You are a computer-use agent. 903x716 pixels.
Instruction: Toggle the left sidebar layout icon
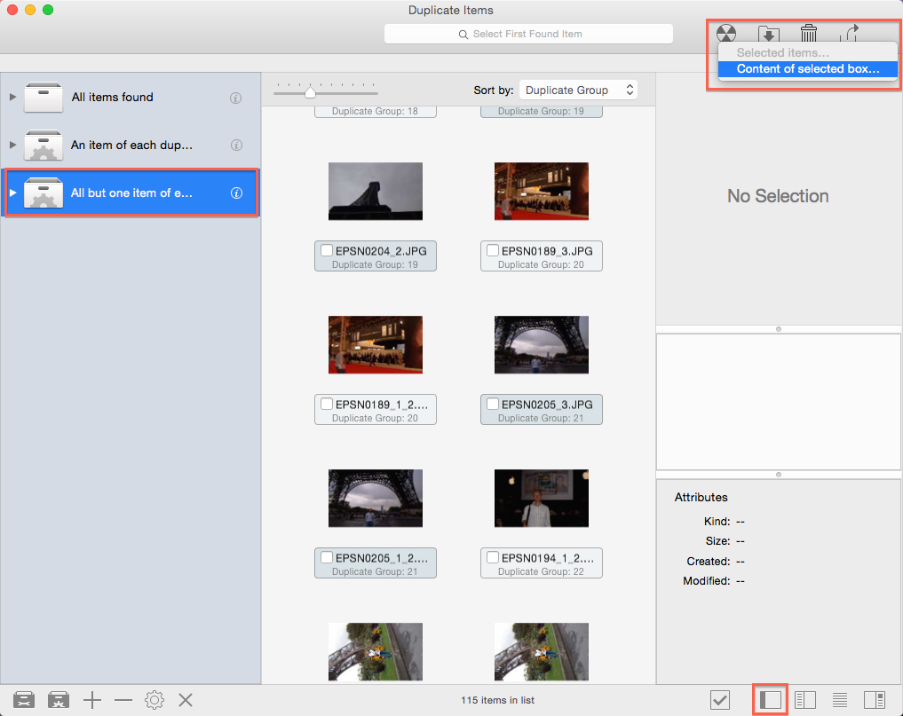(x=771, y=700)
